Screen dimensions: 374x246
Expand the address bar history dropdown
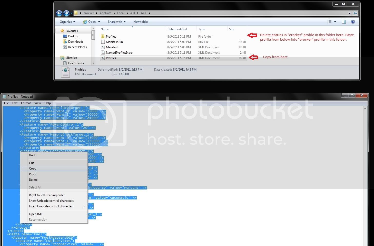pyautogui.click(x=349, y=13)
